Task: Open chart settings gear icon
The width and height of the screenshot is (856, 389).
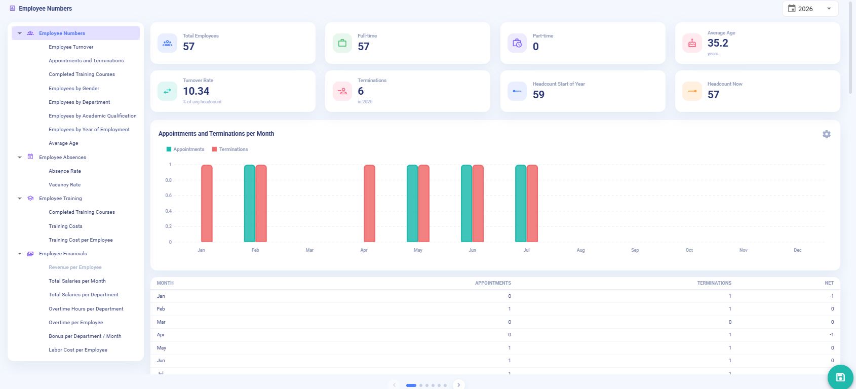Action: pyautogui.click(x=827, y=134)
